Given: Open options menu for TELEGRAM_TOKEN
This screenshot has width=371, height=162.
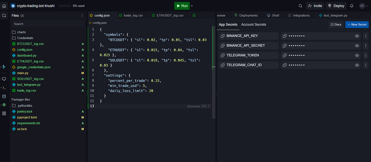Looking at the screenshot, I should [x=366, y=55].
